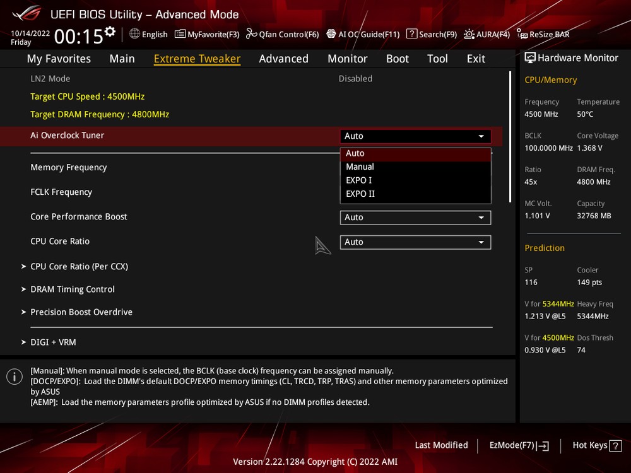Open the Core Performance Boost dropdown
This screenshot has height=473, width=631.
[415, 217]
